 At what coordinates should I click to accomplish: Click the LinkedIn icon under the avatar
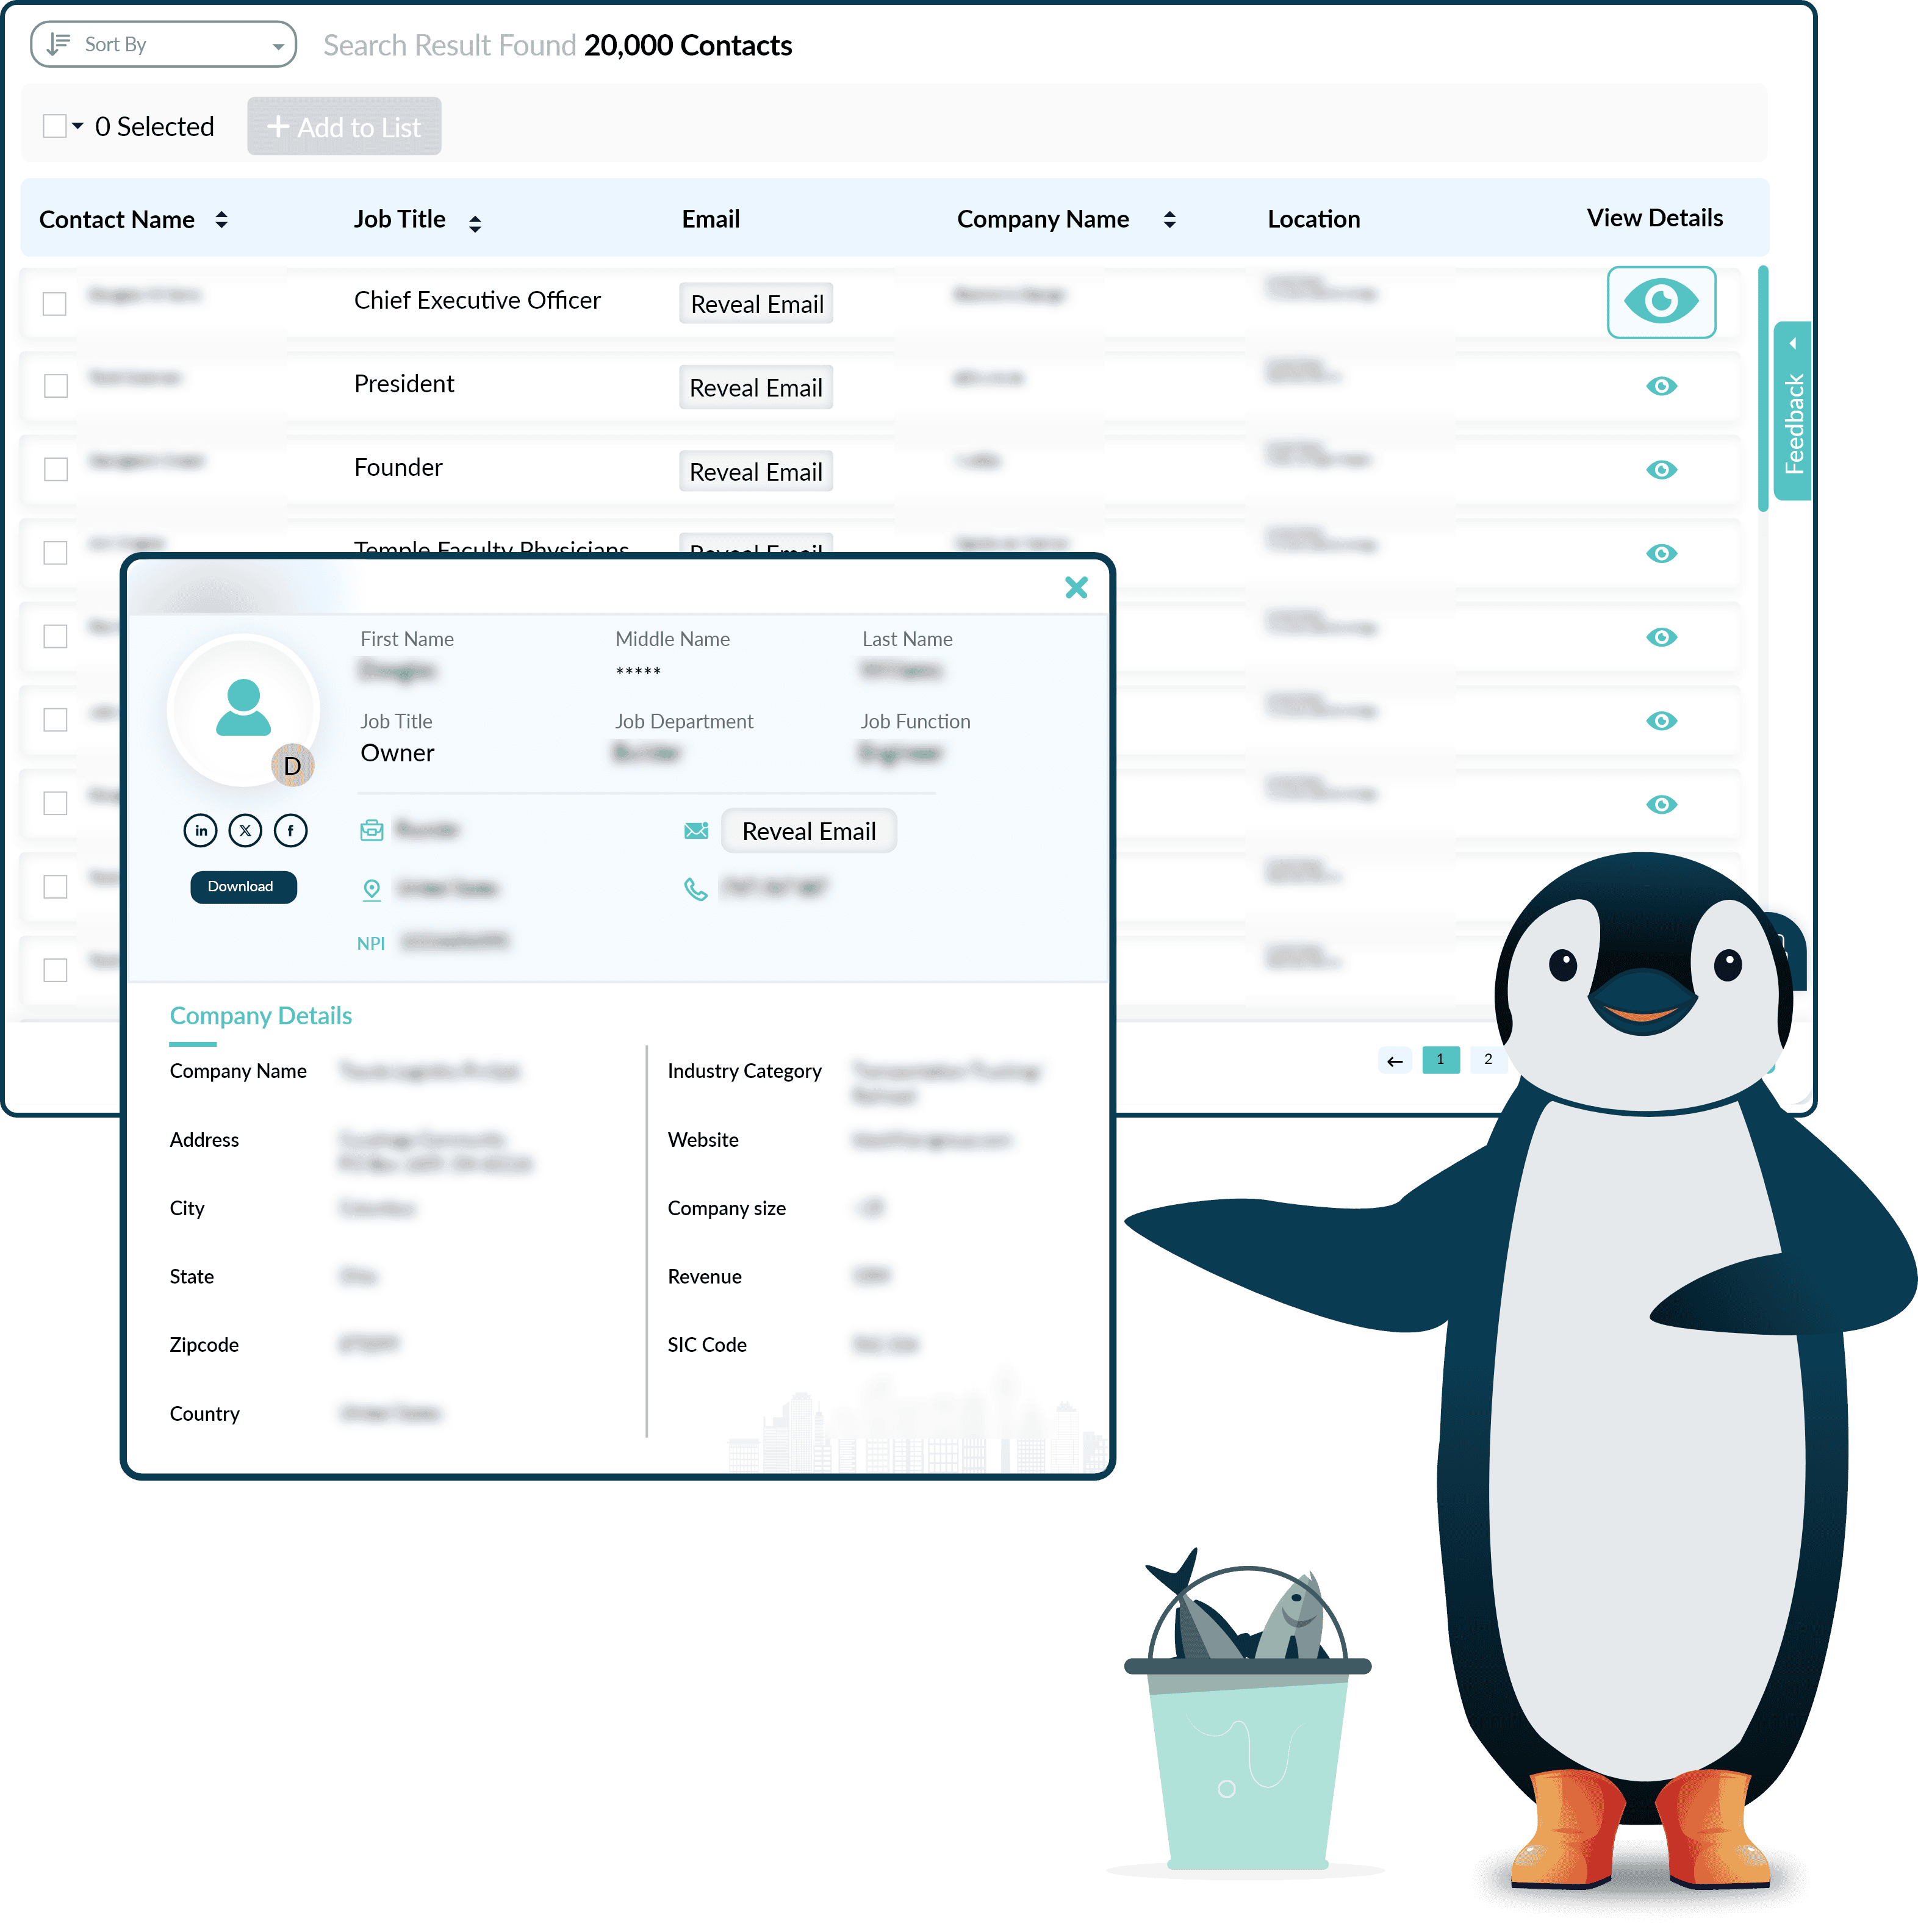coord(200,830)
